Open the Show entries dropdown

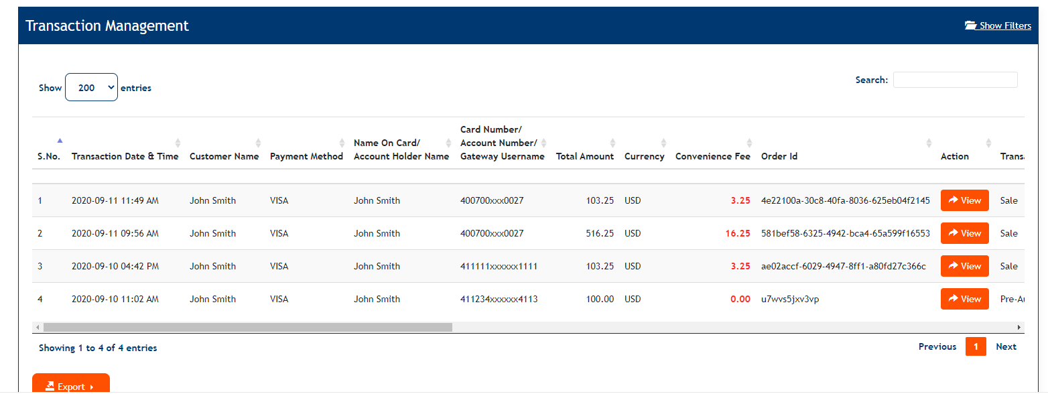coord(91,86)
